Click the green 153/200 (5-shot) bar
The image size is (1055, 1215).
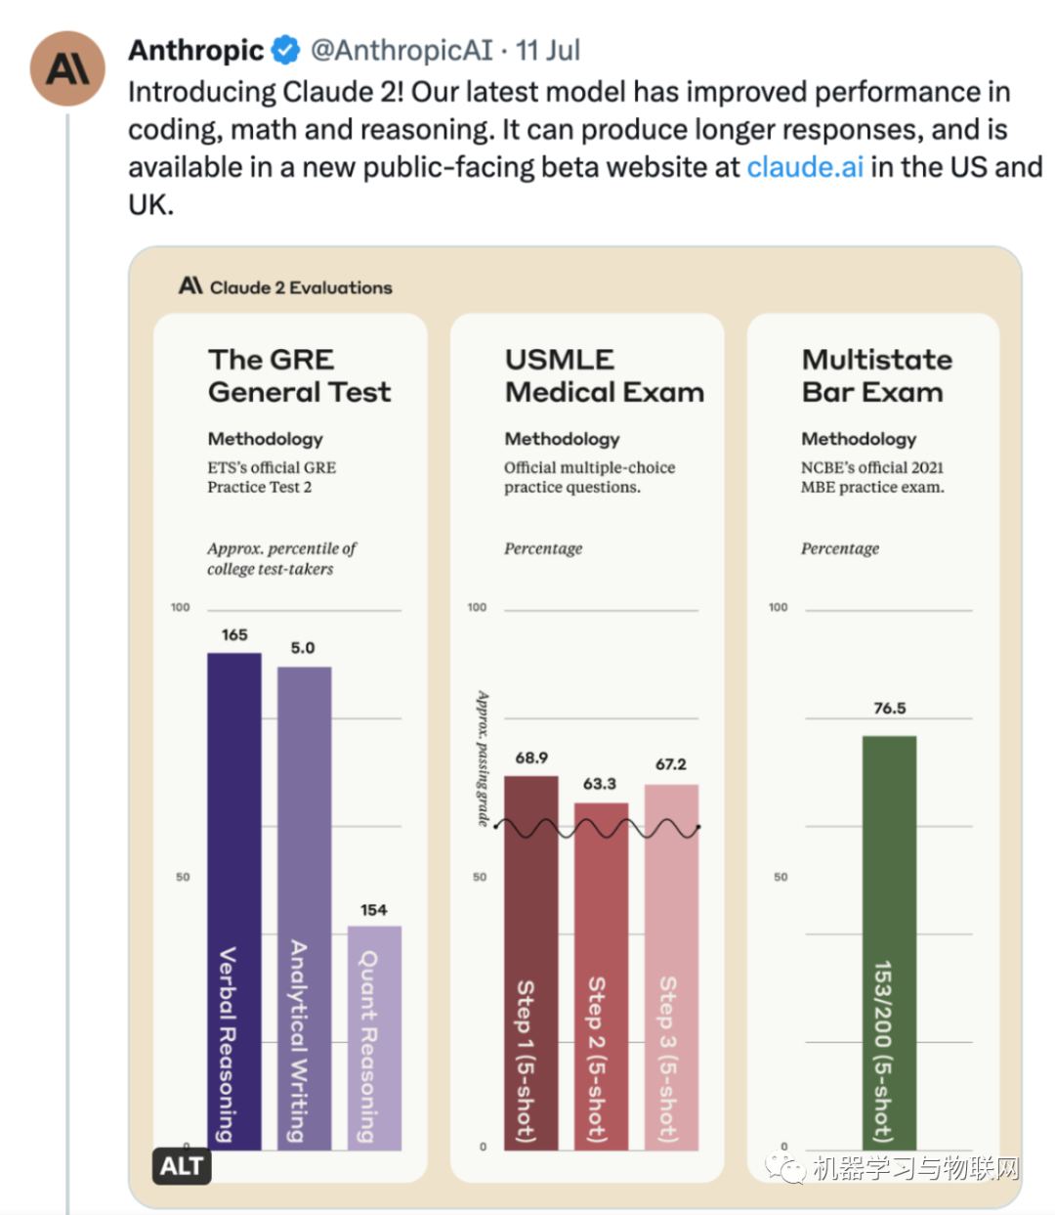tap(889, 943)
